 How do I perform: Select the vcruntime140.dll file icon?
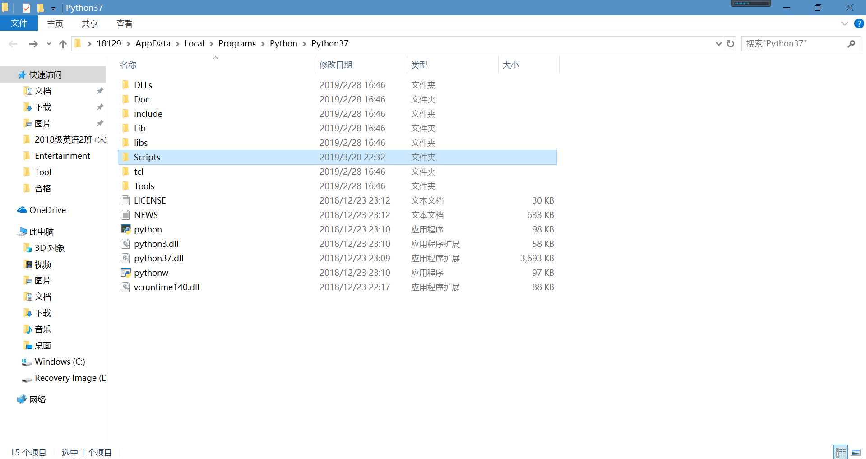[x=126, y=287]
